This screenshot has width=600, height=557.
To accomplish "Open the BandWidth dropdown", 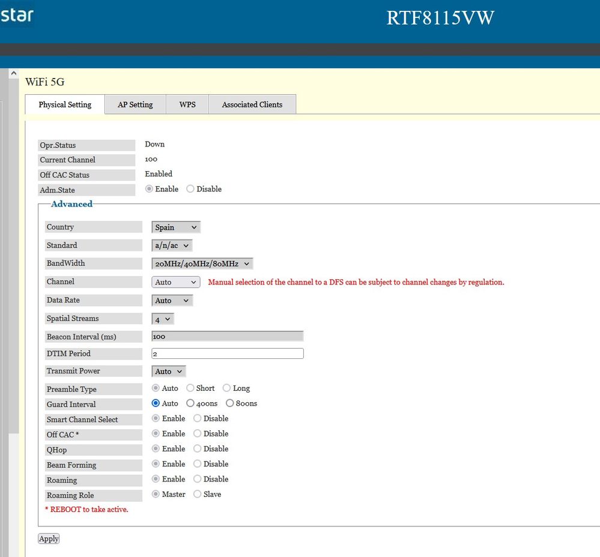I will (202, 263).
